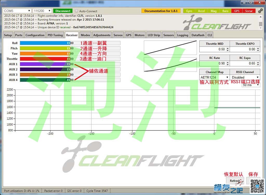Open the RSSI Channel Disabled dropdown
The height and width of the screenshot is (195, 266).
245,77
